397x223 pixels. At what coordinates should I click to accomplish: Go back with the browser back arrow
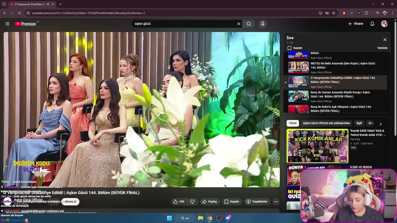pos(4,13)
